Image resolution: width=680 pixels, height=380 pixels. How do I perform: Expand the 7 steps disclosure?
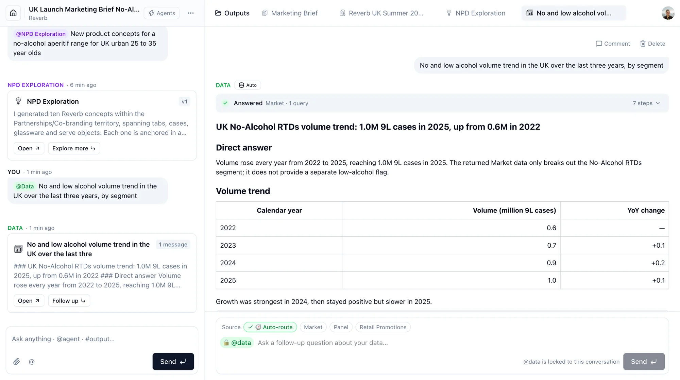point(646,103)
